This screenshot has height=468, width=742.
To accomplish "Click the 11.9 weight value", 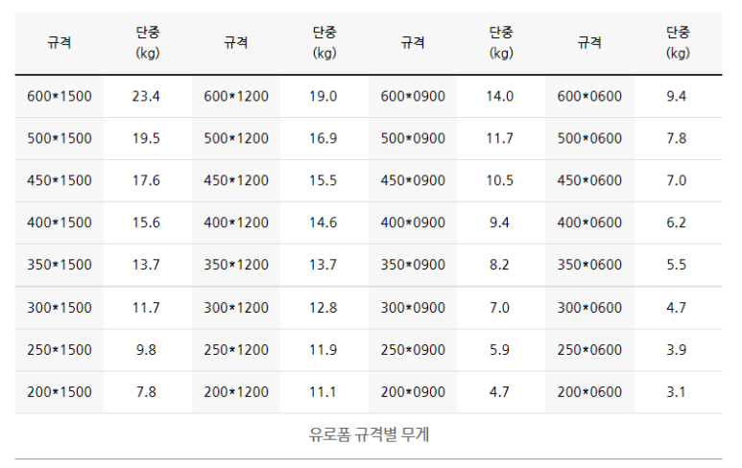I will pyautogui.click(x=323, y=350).
